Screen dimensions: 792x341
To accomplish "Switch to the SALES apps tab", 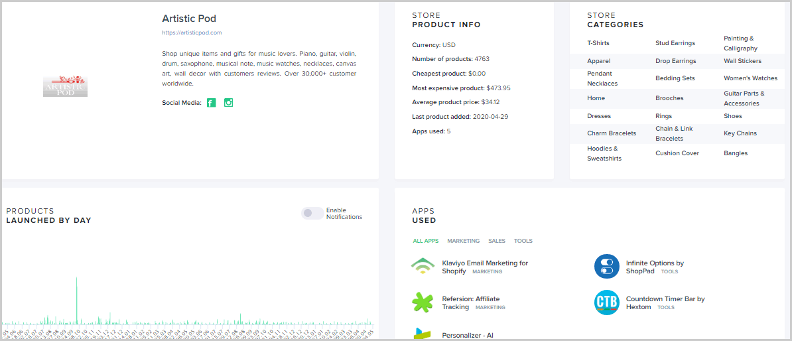I will tap(496, 241).
